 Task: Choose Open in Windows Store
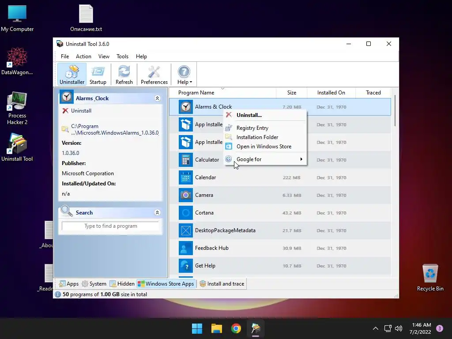265,147
